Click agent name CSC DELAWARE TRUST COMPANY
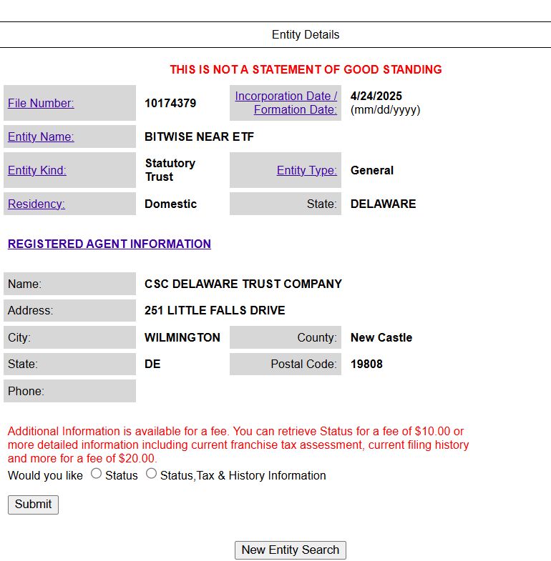The height and width of the screenshot is (561, 551). 243,284
